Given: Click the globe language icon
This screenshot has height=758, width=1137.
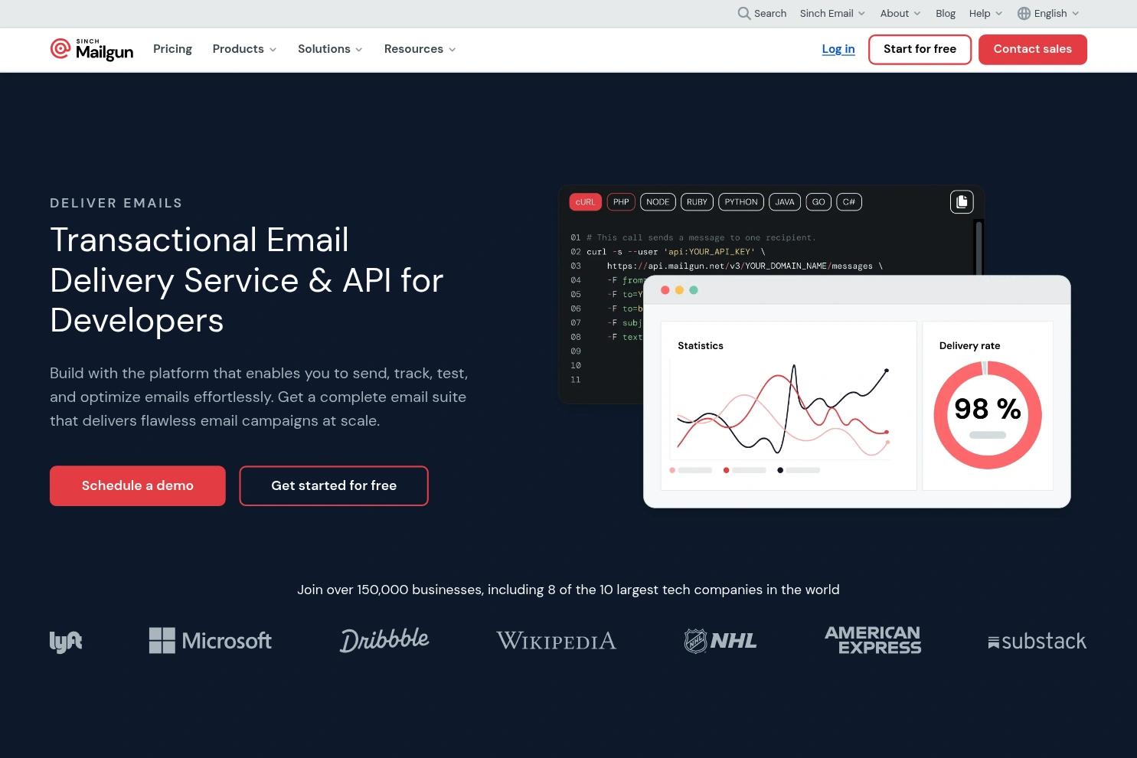Looking at the screenshot, I should [x=1024, y=13].
